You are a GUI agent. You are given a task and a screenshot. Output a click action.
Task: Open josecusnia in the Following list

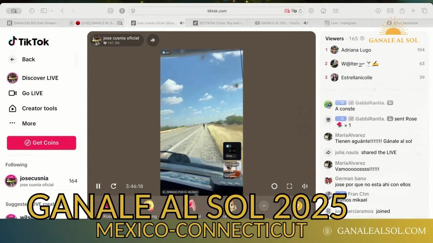[41, 181]
